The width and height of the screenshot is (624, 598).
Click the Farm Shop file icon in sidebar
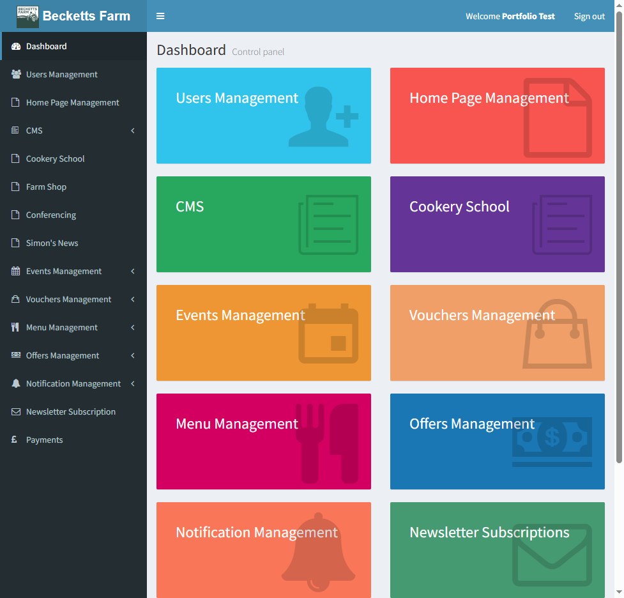pos(15,187)
